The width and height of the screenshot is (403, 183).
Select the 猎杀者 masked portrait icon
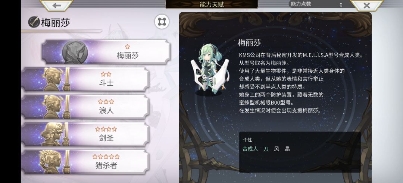[x=54, y=162]
